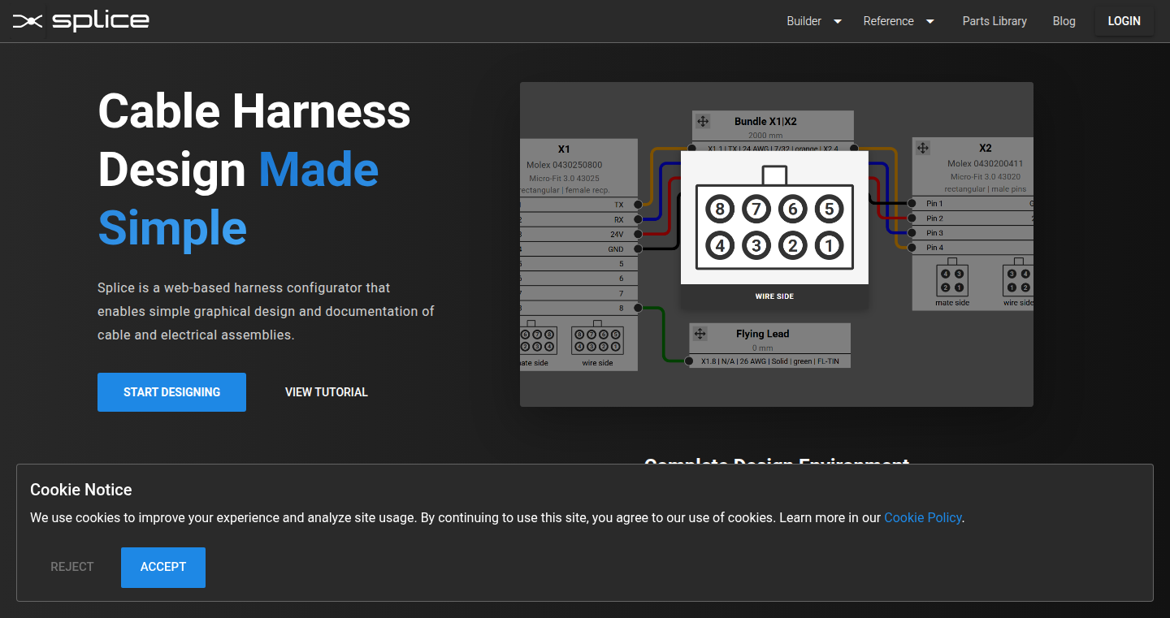Reject cookies in the notice
Screen dimensions: 1170x618
[72, 568]
